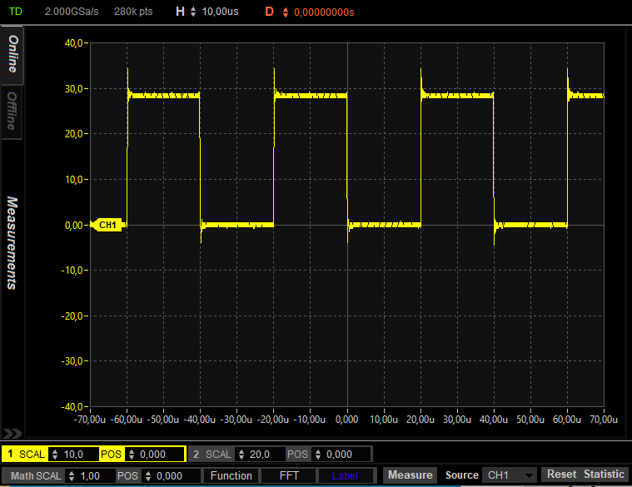Viewport: 632px width, 487px height.
Task: Expand the sidebar with double-chevron icon
Action: tap(12, 434)
